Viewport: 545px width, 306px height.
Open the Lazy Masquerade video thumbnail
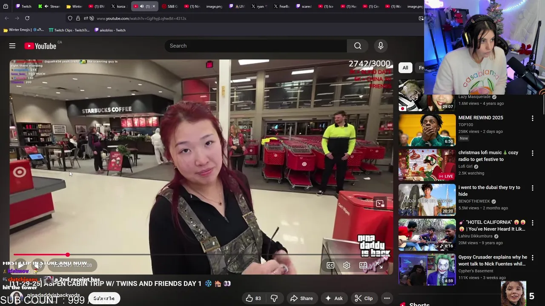pyautogui.click(x=427, y=95)
